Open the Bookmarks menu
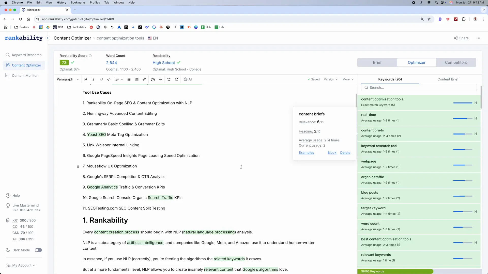Screen dimensions: 488x274 coord(78,3)
